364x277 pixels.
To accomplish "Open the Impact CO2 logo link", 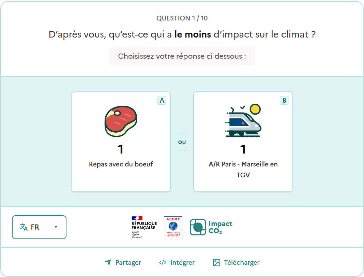I will point(211,227).
